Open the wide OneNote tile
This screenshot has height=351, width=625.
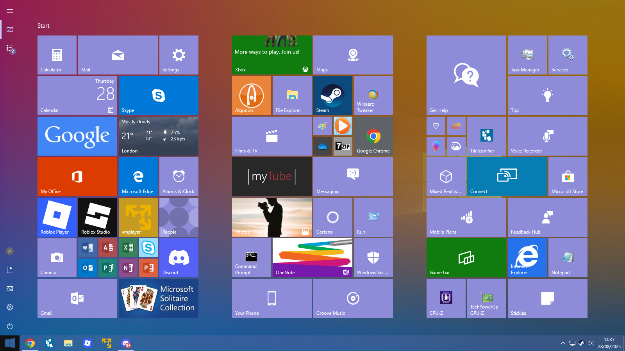[312, 258]
